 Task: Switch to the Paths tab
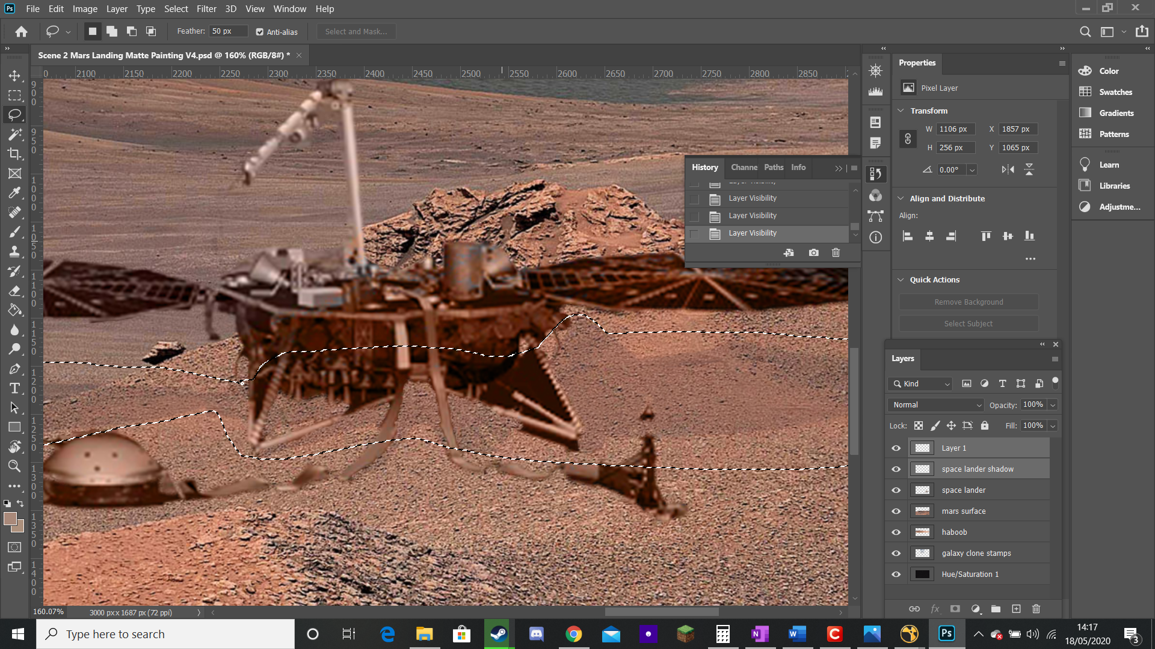[774, 168]
